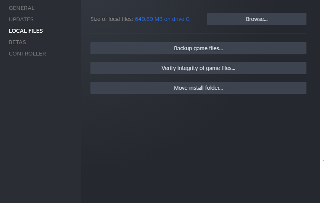Screen dimensions: 324x203
Task: Switch to the UPDATES tab
Action: 21,19
